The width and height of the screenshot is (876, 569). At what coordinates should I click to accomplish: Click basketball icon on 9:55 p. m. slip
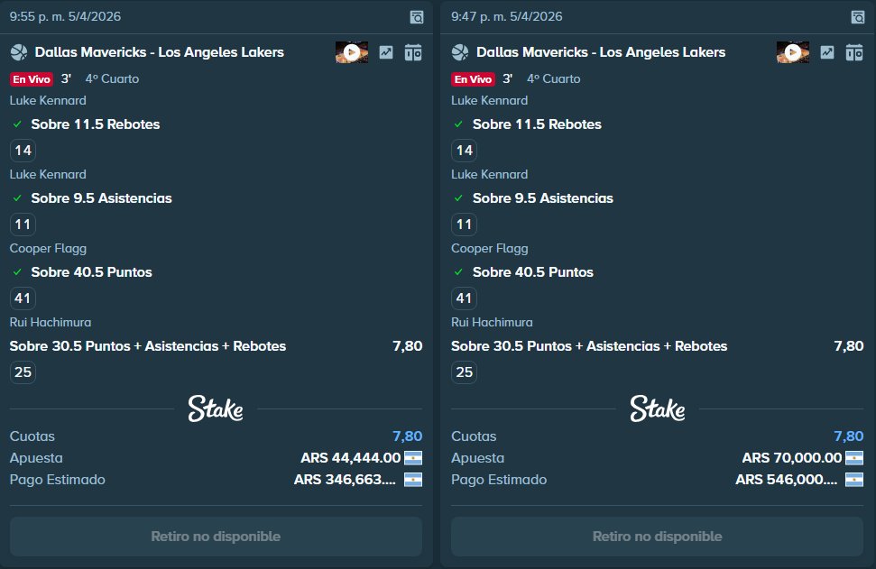click(x=19, y=52)
